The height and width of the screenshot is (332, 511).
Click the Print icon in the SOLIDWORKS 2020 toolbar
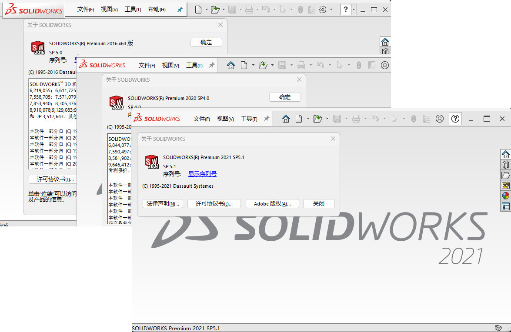301,65
